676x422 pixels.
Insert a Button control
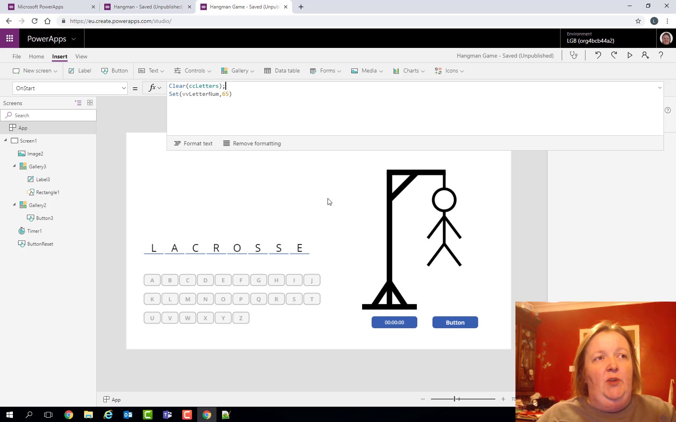[x=115, y=71]
